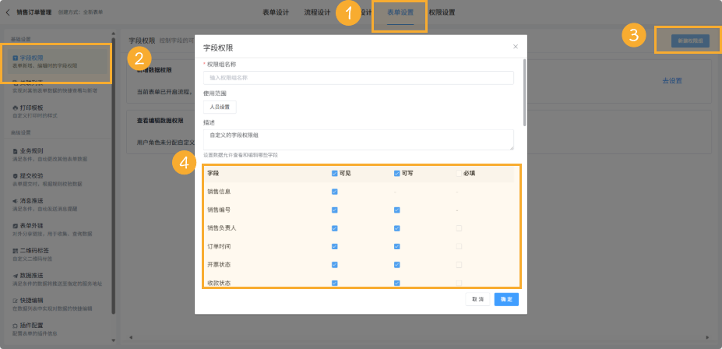Screen dimensions: 722x349
Task: Click into the 描述 text area
Action: [358, 139]
